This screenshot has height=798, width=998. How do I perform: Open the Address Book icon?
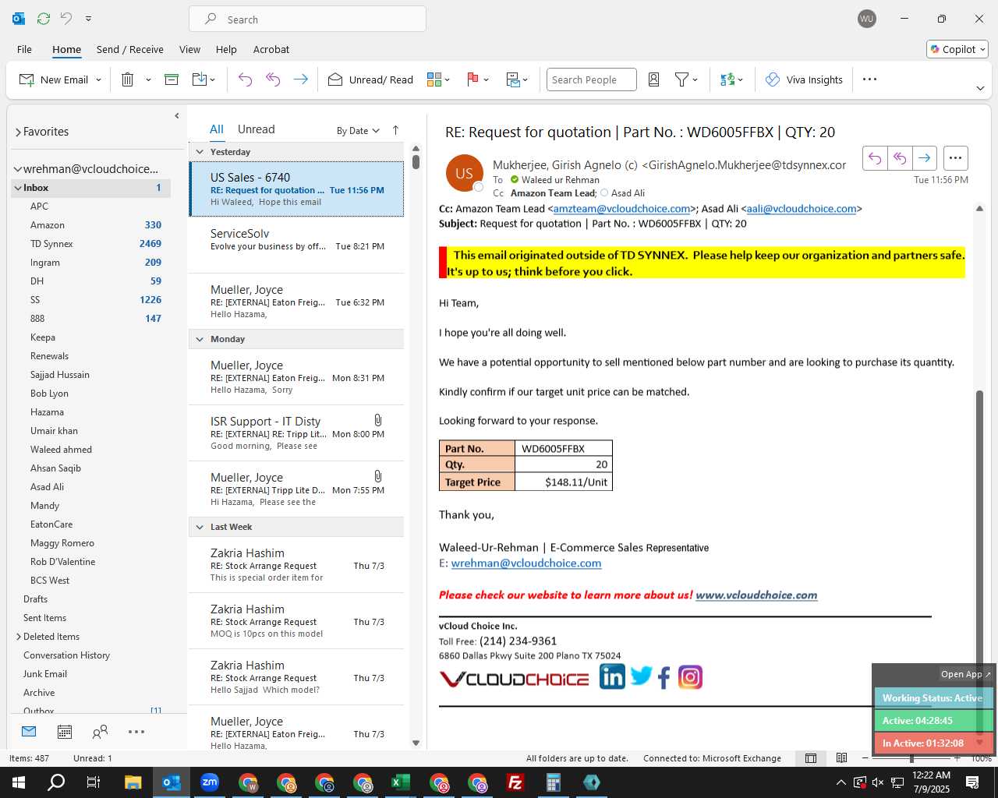[x=654, y=79]
